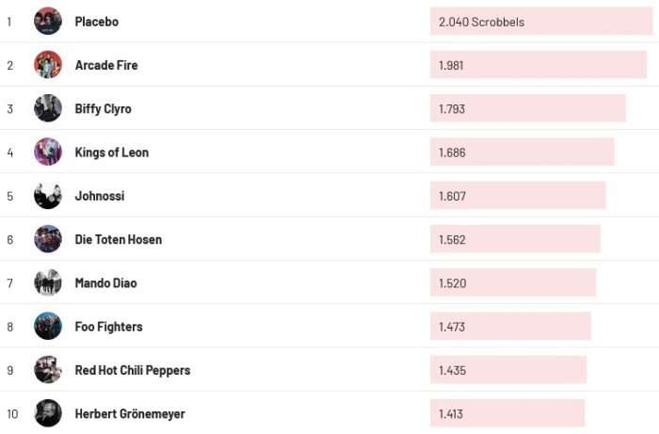Follow the Kings of Leon link
The height and width of the screenshot is (434, 659).
click(112, 153)
